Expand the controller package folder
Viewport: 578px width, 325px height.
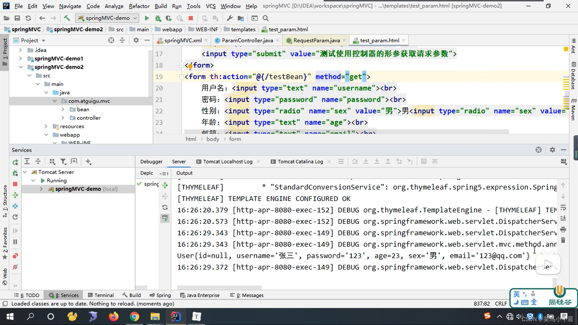(63, 118)
